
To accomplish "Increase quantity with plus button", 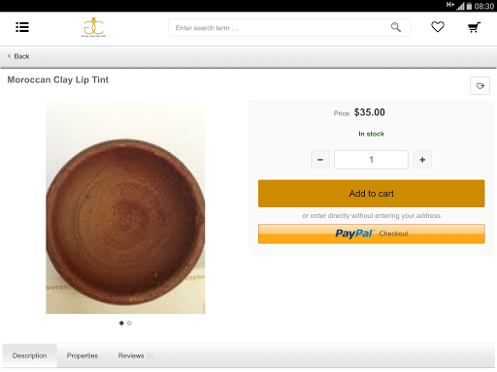I will pyautogui.click(x=422, y=160).
